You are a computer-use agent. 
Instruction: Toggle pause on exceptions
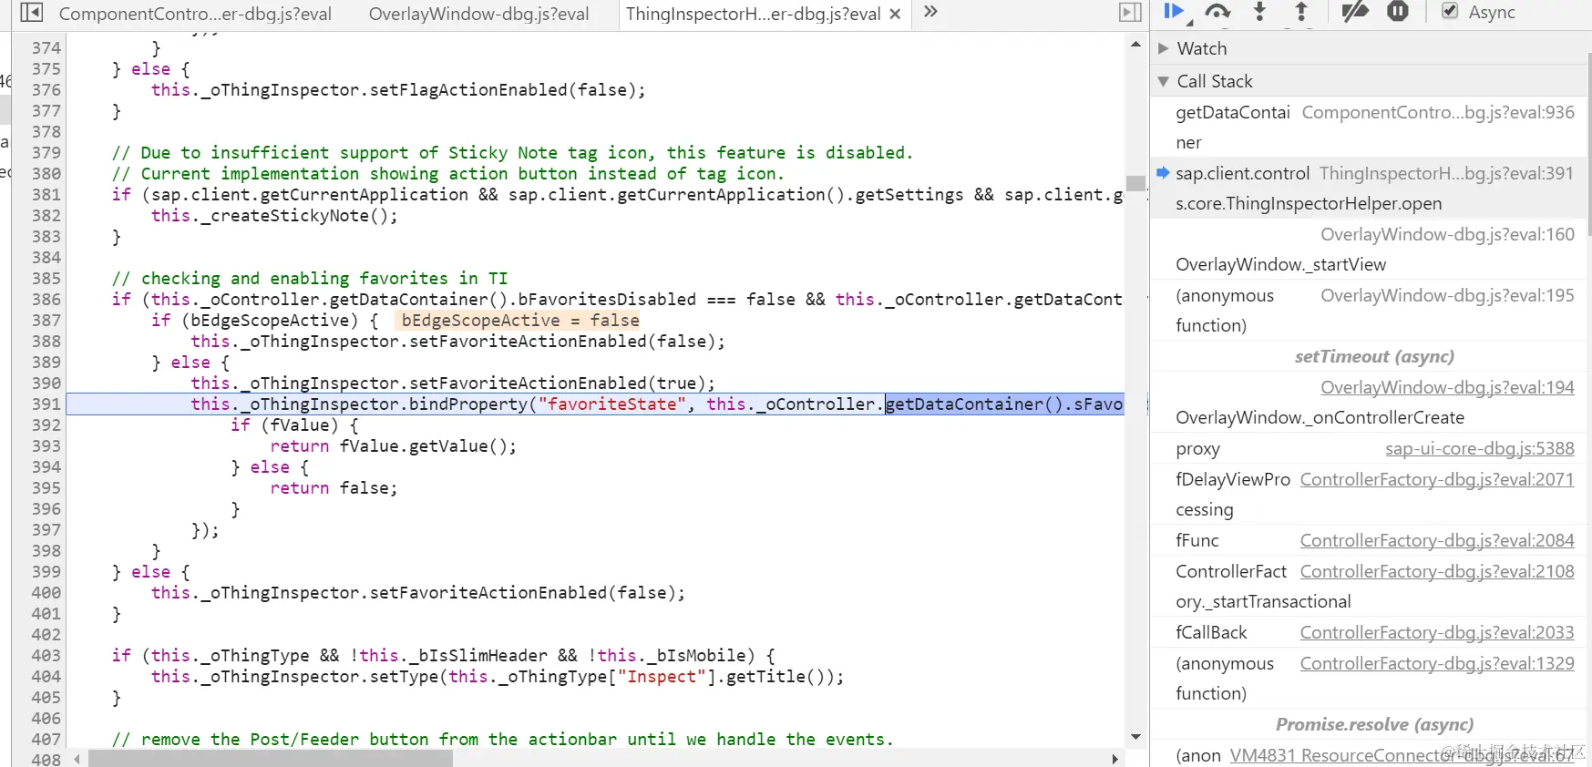coord(1398,12)
